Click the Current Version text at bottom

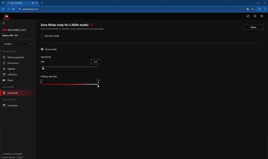[x=12, y=157]
